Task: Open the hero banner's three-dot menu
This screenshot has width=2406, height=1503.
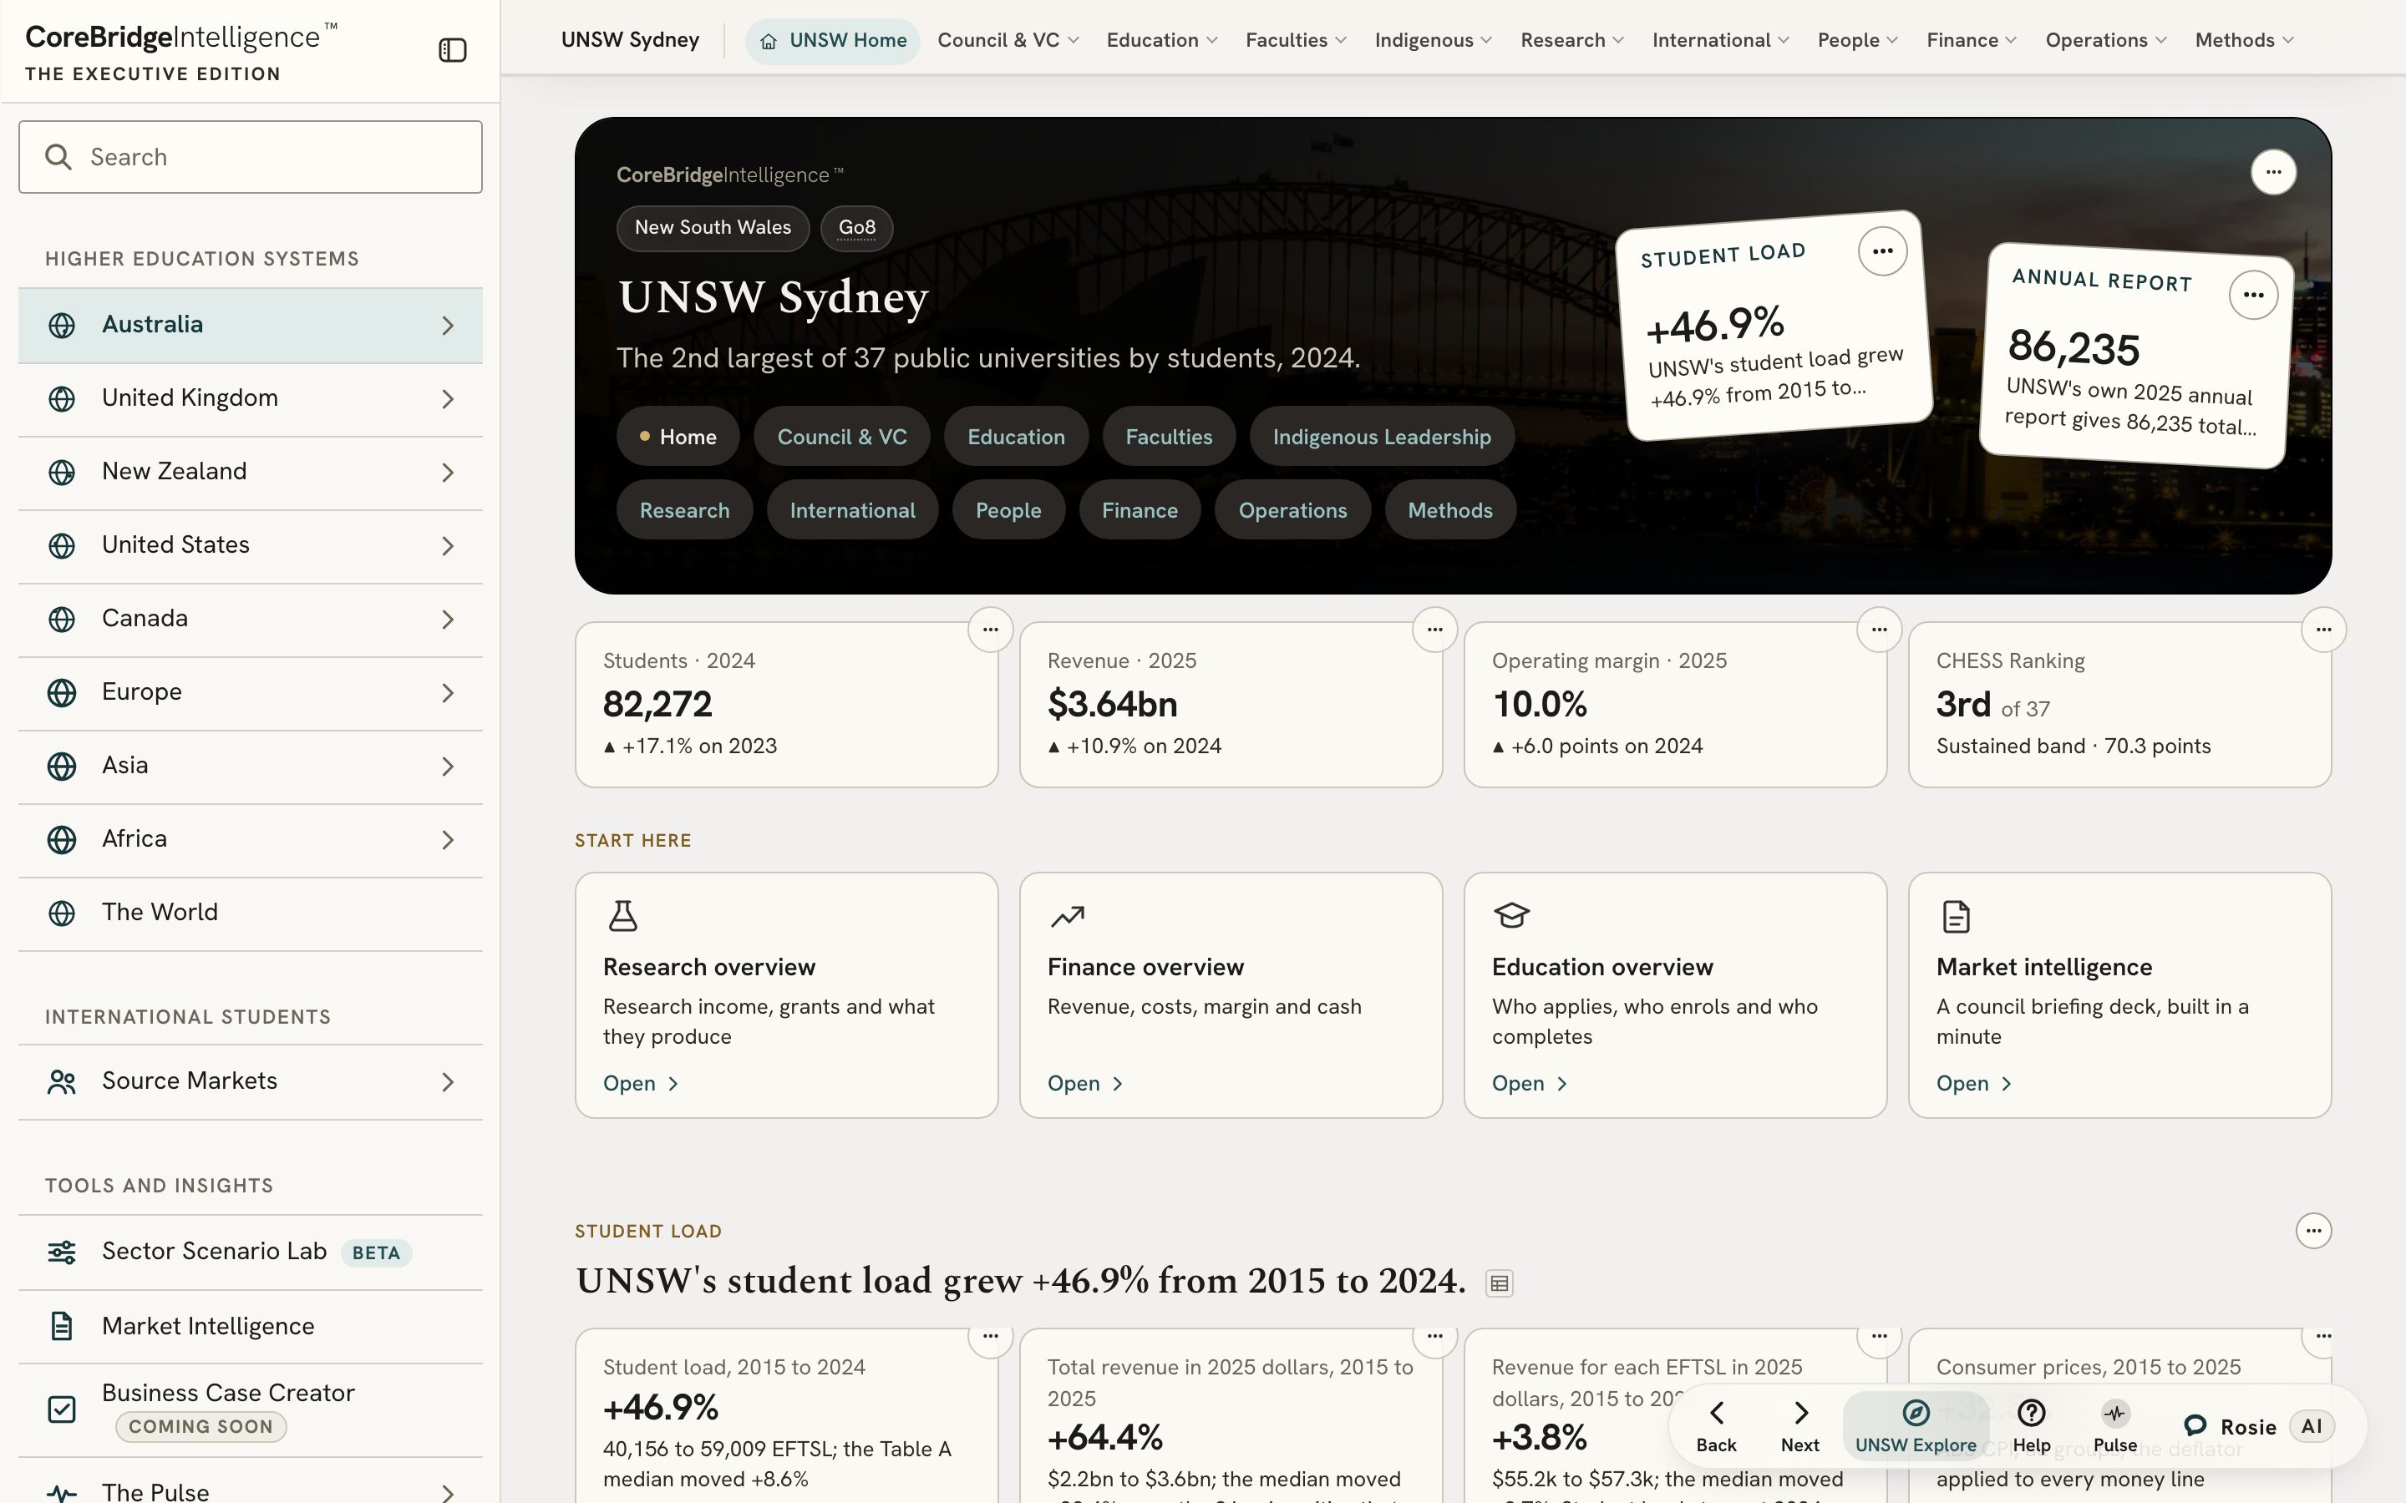Action: pyautogui.click(x=2273, y=172)
